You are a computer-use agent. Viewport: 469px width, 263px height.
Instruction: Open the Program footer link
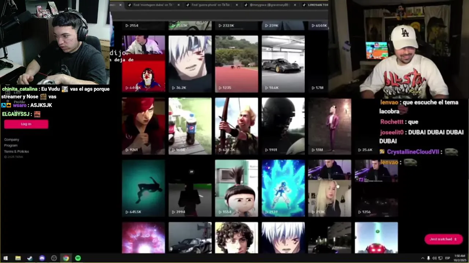[11, 145]
